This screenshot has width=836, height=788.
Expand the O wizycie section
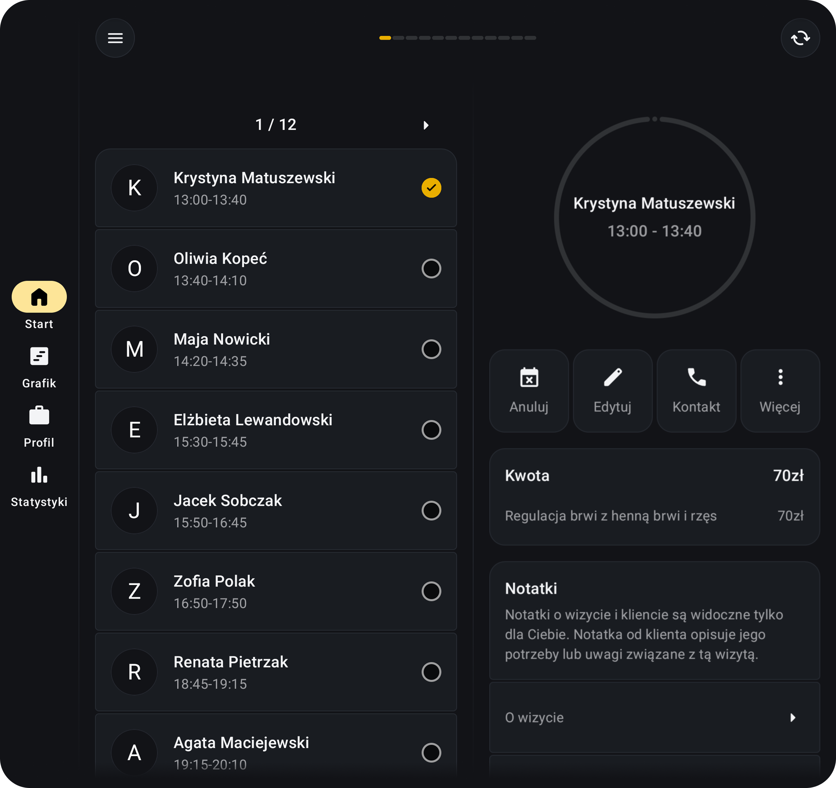point(654,717)
